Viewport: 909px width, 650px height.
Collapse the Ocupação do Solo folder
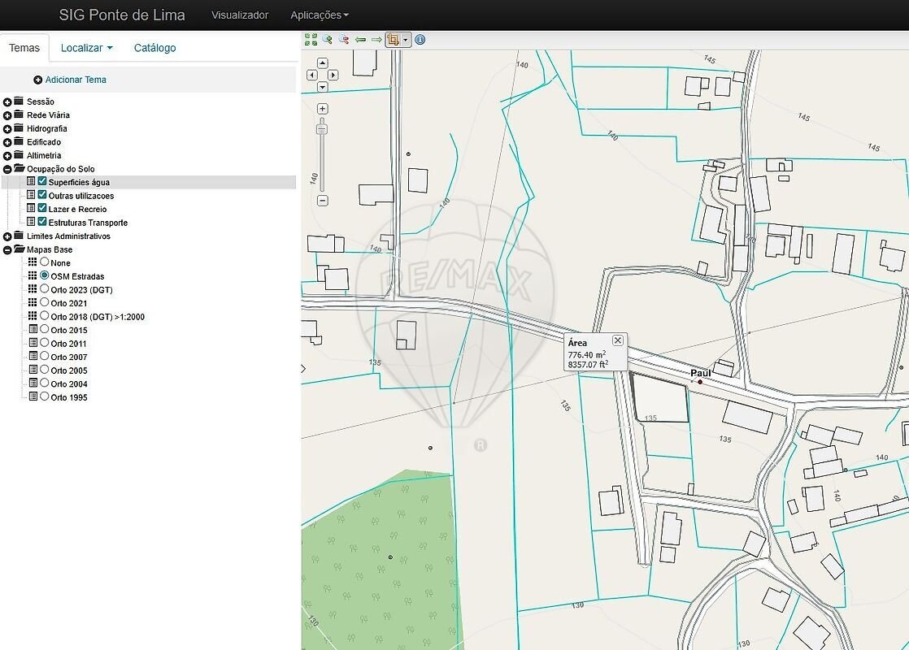(7, 169)
